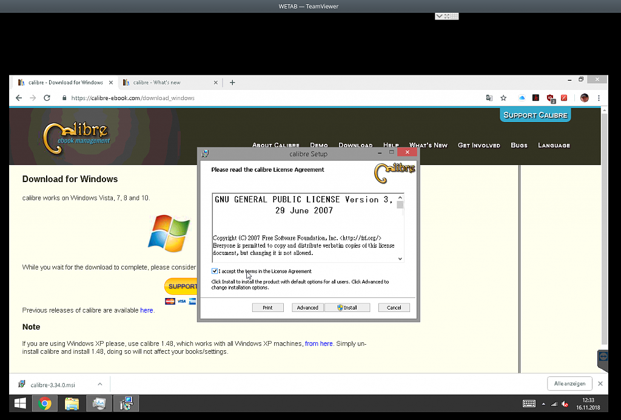Viewport: 621px width, 420px height.
Task: Open What's New nav item
Action: click(428, 146)
